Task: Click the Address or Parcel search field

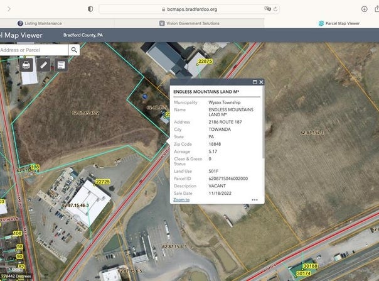Action: (33, 50)
